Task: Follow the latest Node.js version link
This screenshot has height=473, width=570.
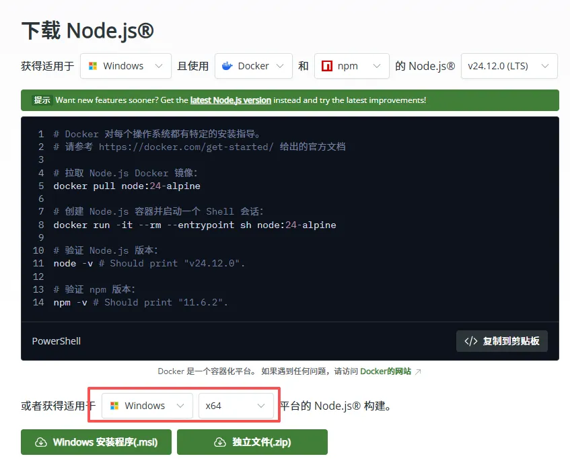Action: pyautogui.click(x=230, y=100)
